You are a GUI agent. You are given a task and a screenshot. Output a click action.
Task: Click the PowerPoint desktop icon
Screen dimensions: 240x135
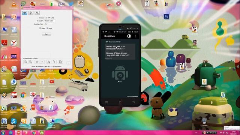[x=13, y=16]
